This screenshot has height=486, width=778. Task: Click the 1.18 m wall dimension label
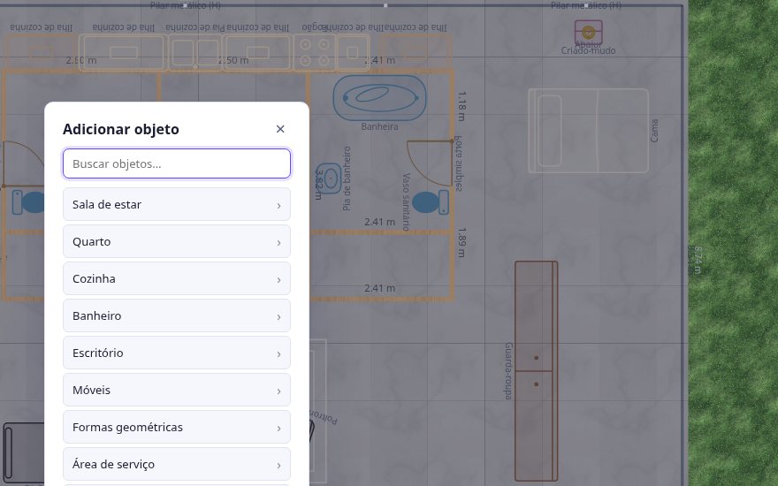click(461, 106)
